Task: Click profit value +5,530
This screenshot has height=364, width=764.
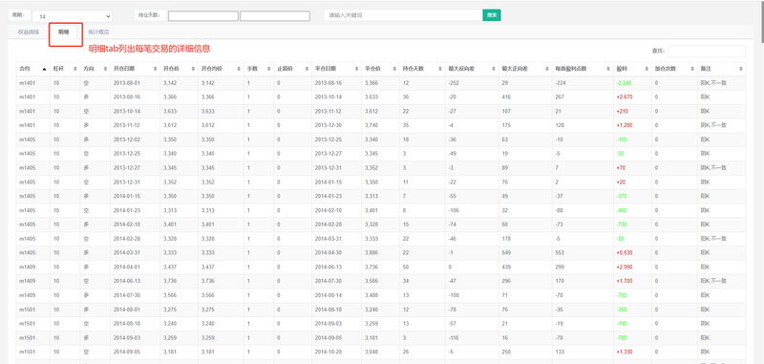Action: pyautogui.click(x=625, y=252)
